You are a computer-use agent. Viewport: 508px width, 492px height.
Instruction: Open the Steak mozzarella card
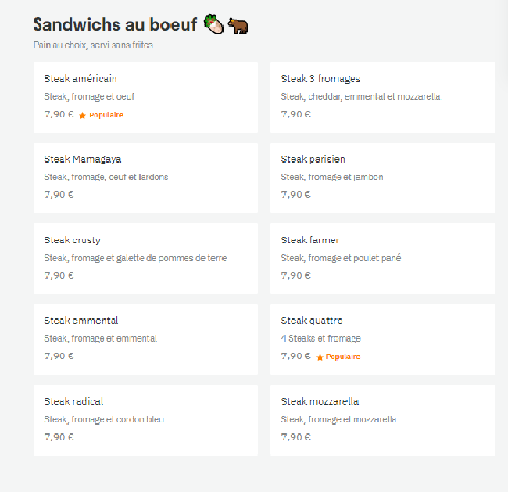tap(383, 420)
